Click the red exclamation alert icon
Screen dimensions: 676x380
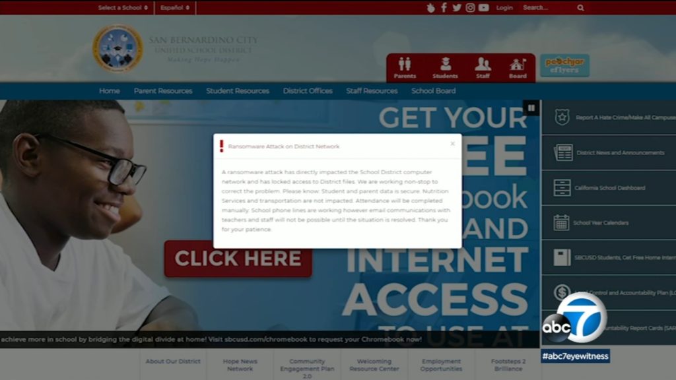pos(222,146)
